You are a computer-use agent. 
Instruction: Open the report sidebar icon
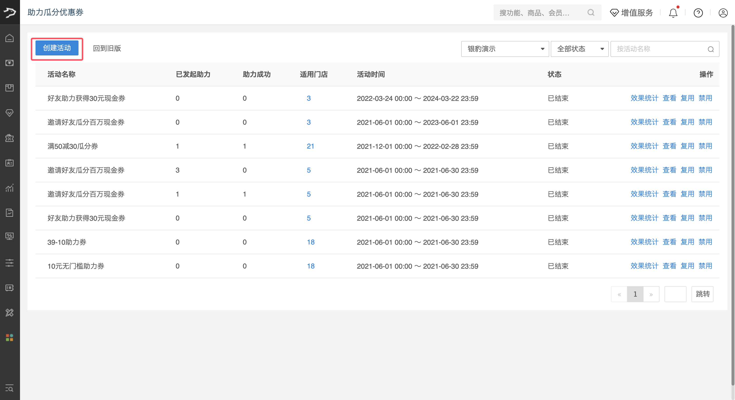[10, 213]
